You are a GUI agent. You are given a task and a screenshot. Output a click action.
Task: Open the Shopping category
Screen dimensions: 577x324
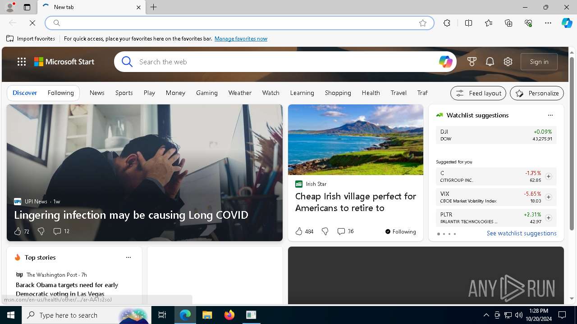338,93
